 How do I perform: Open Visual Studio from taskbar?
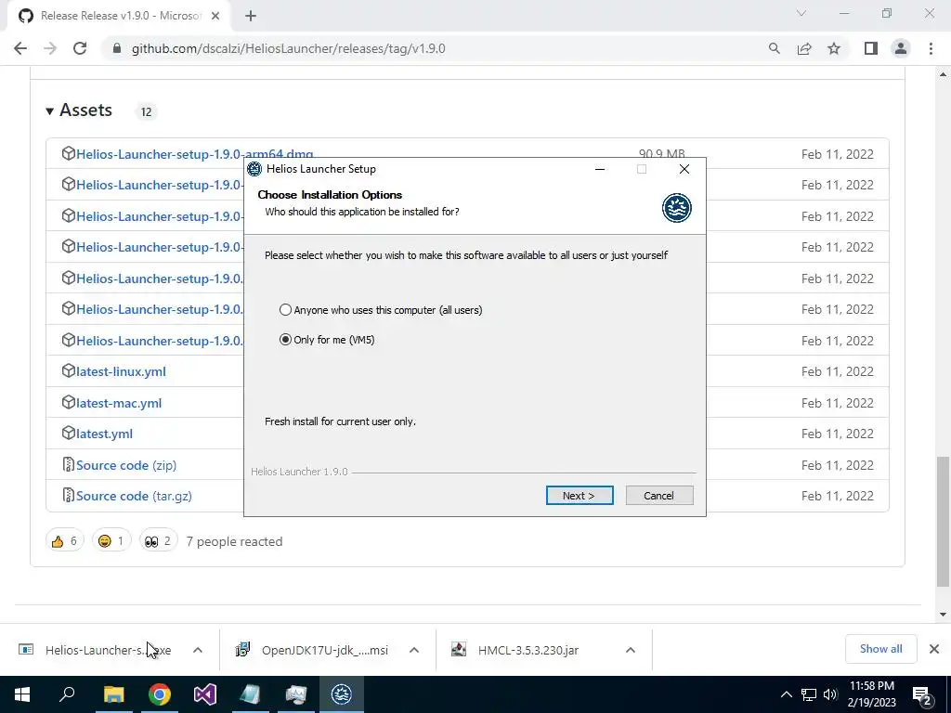[x=205, y=694]
